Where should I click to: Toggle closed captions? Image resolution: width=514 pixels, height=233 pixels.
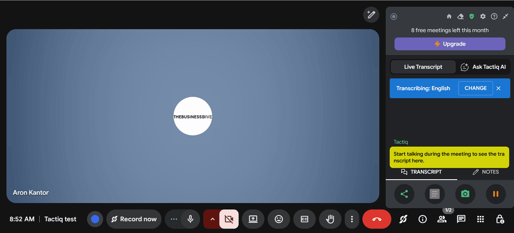coord(304,219)
